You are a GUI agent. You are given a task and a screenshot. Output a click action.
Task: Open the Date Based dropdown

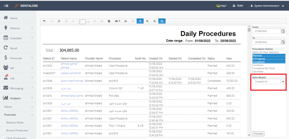tap(283, 82)
